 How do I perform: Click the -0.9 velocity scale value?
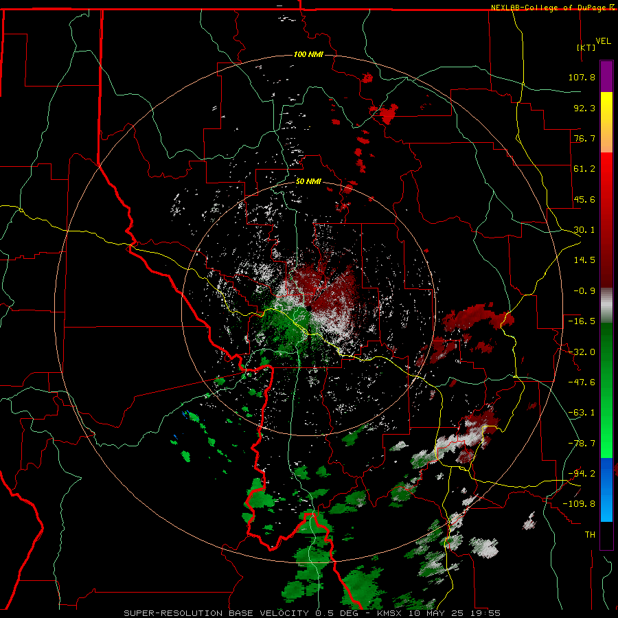584,291
